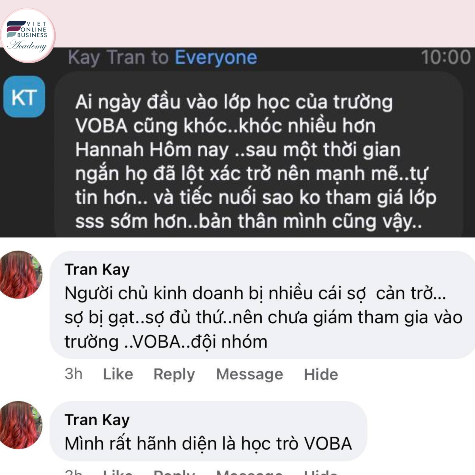The image size is (475, 475).
Task: Select the 'Mình rất hãnh diện' comment bubble
Action: coord(208,431)
